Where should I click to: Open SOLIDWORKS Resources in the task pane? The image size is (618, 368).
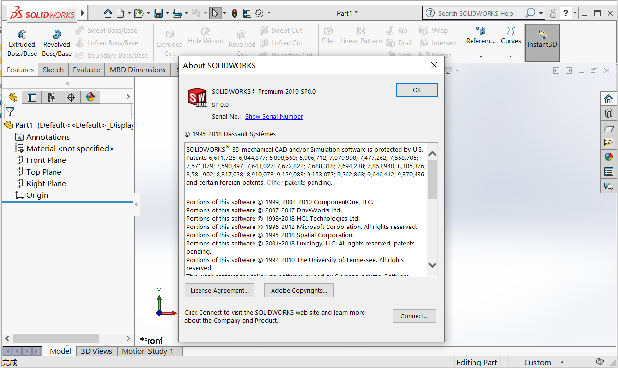click(609, 99)
